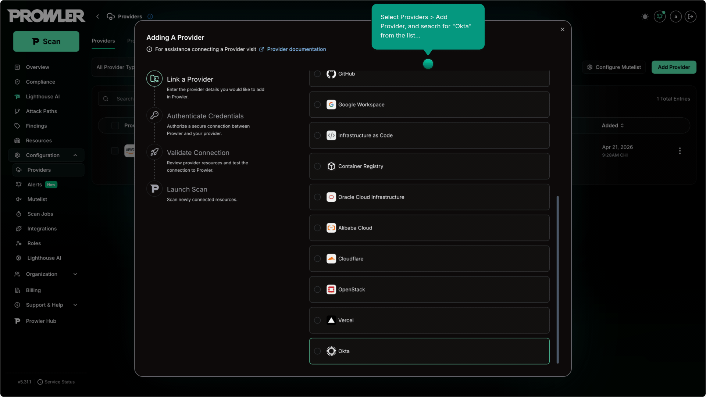Select the Cloudflare radio button
This screenshot has height=397, width=706.
pyautogui.click(x=317, y=259)
